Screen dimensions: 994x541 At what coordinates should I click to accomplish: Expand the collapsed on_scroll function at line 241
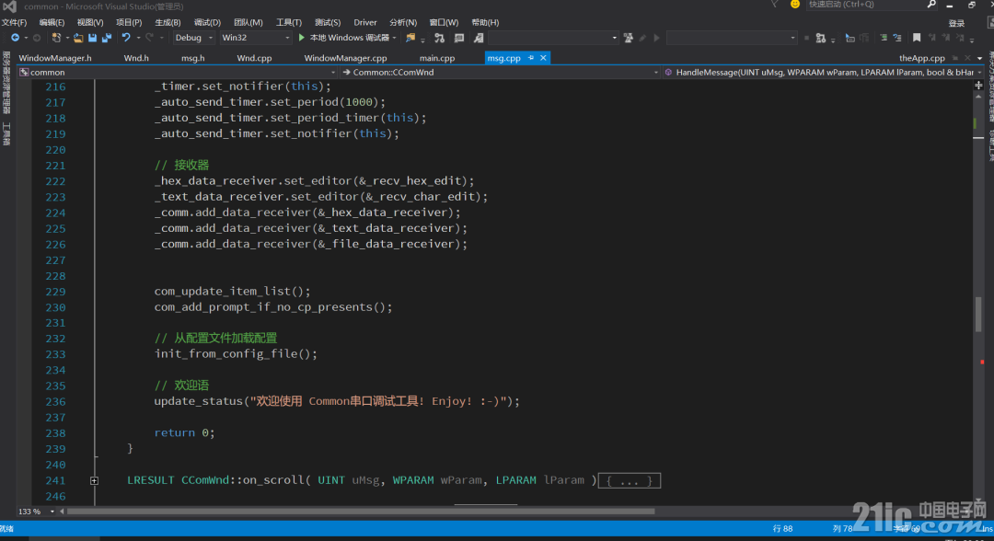point(94,481)
